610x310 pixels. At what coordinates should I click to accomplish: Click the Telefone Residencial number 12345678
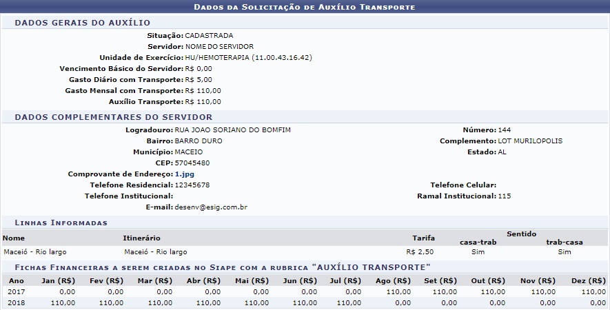[x=192, y=185]
